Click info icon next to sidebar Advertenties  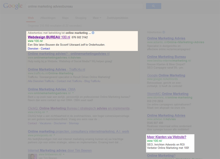coord(164,32)
